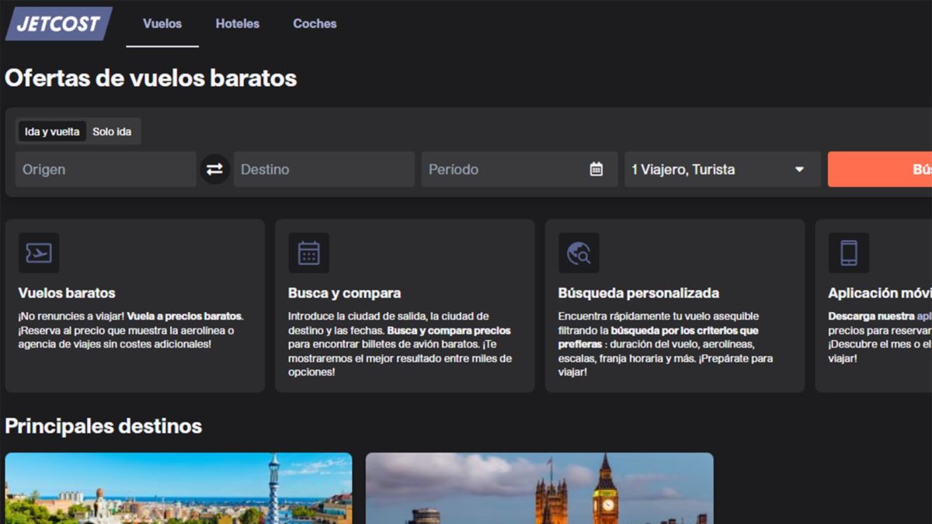Select the Solo ida trip option
932x524 pixels.
(112, 131)
